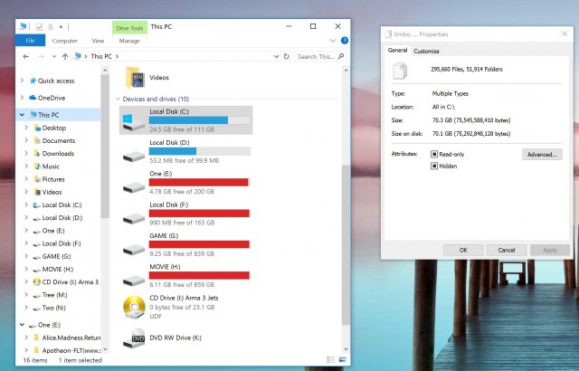Screen dimensions: 579x371
Task: Open General tab in Properties dialog
Action: (397, 50)
